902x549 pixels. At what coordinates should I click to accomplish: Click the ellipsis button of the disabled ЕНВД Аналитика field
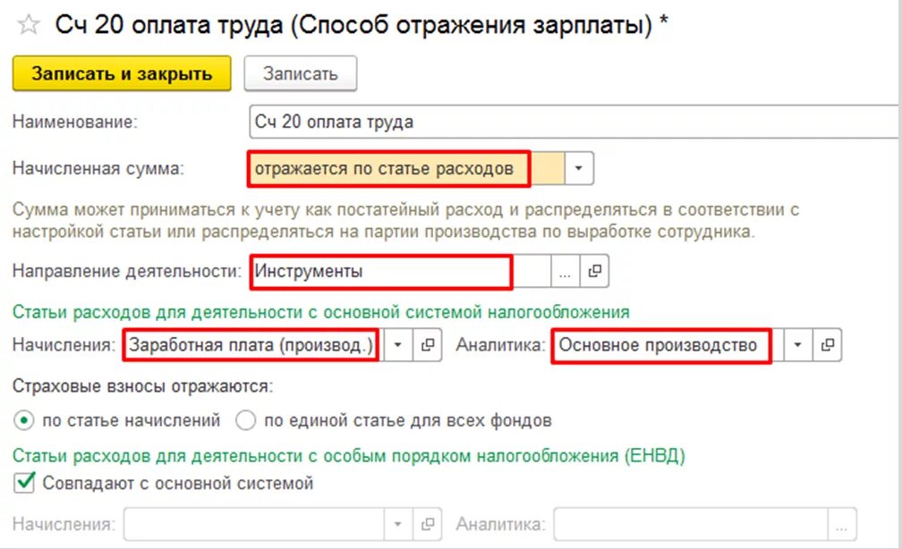coord(841,524)
